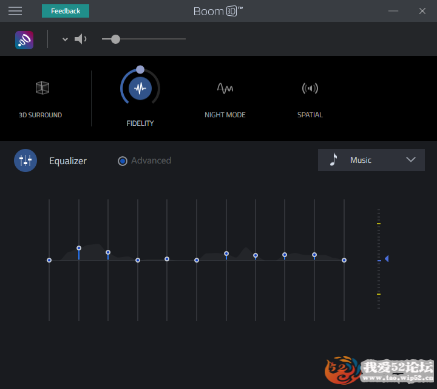Open the Music preset dropdown
Screen dimensions: 437x389
point(371,160)
